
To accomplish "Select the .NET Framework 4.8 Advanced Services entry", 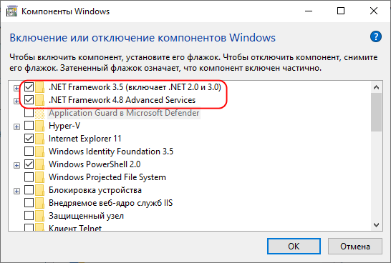I will tap(122, 100).
